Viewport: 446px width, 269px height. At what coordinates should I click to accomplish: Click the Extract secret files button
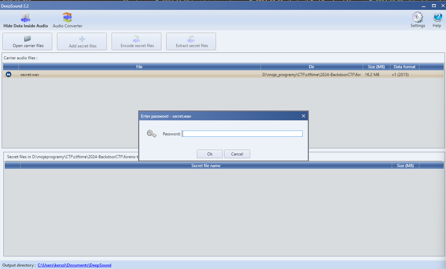[191, 42]
